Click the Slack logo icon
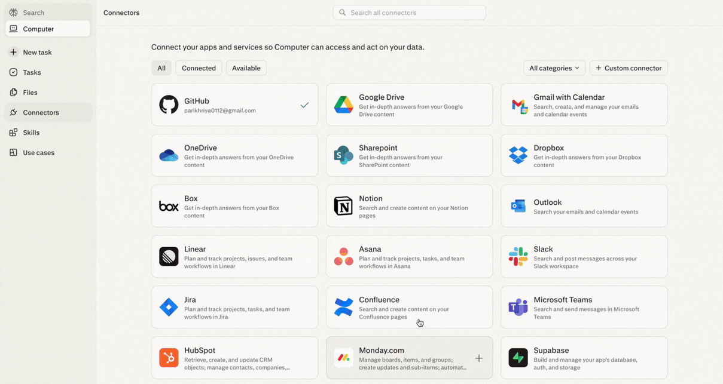Image resolution: width=723 pixels, height=384 pixels. tap(518, 257)
